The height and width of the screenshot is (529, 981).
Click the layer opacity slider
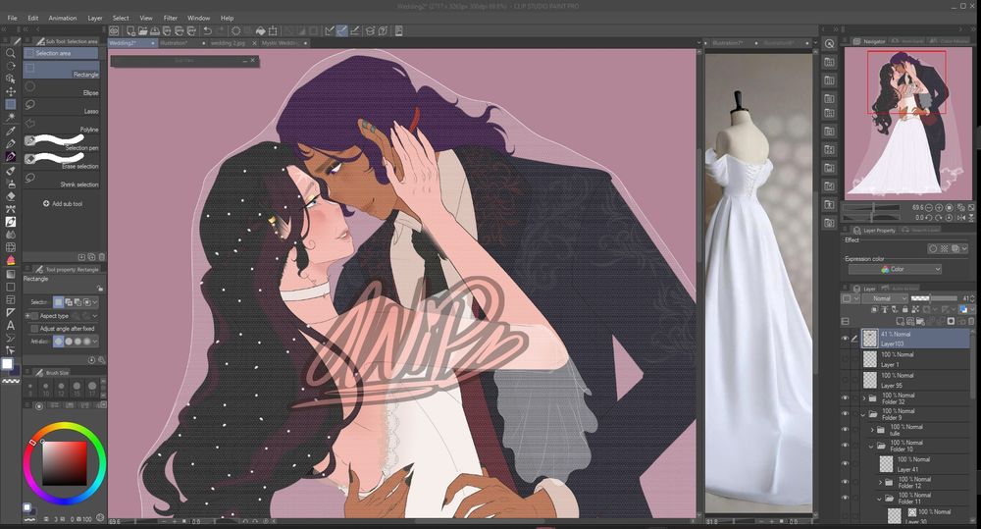(934, 298)
